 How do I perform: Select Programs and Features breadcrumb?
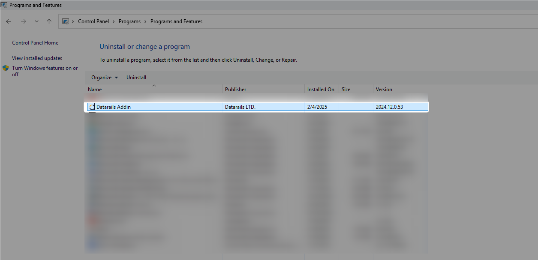[x=176, y=21]
